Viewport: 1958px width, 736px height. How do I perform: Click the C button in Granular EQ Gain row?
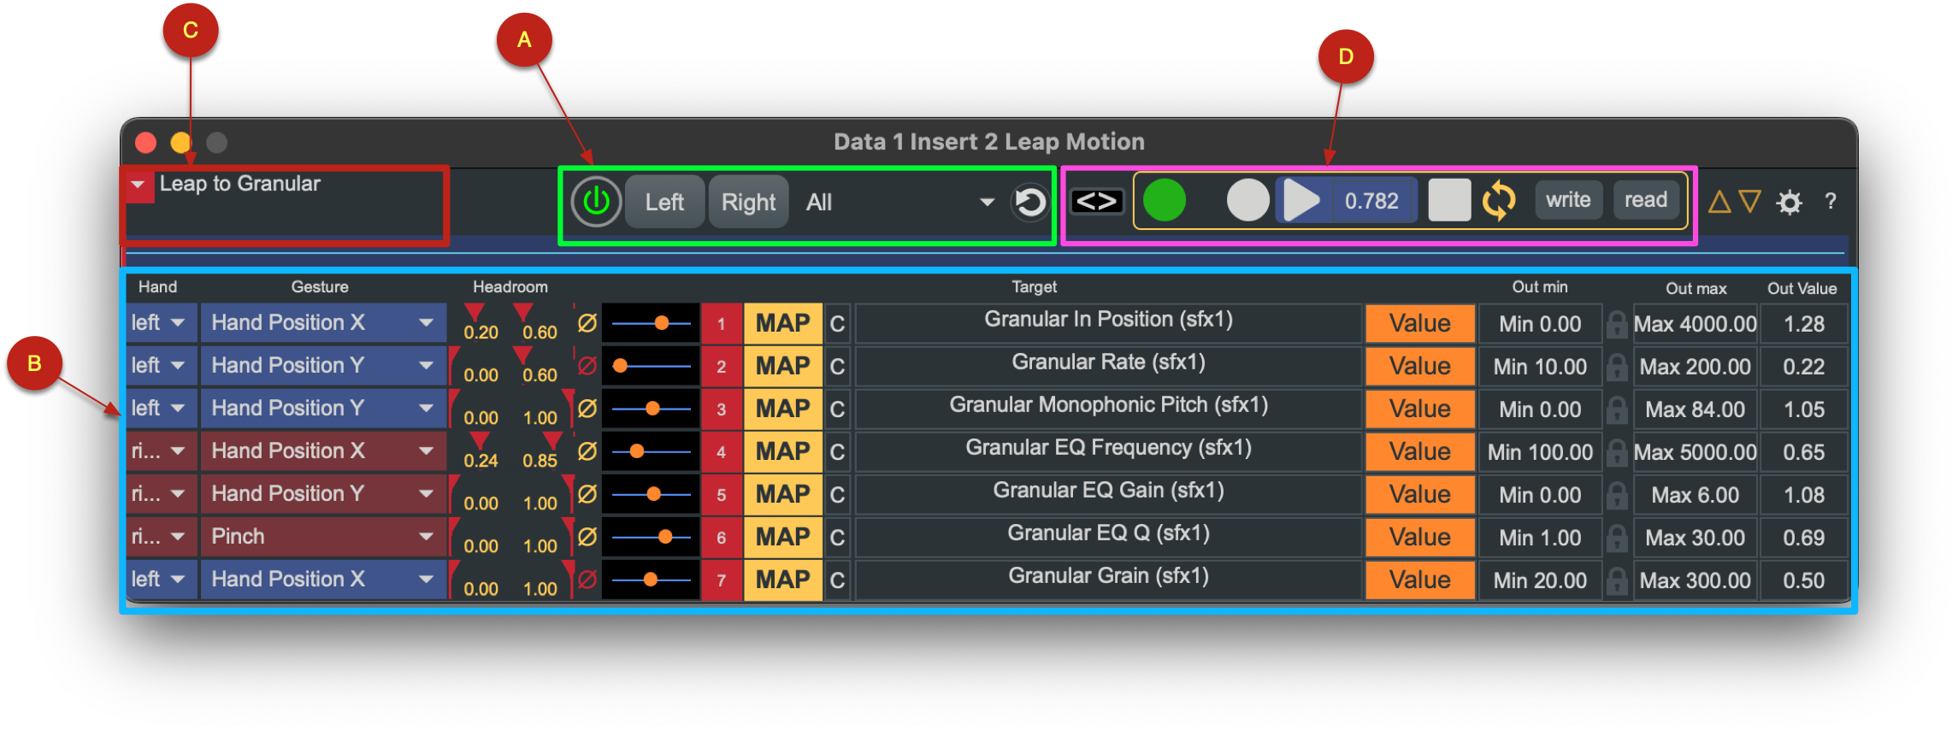(x=837, y=495)
